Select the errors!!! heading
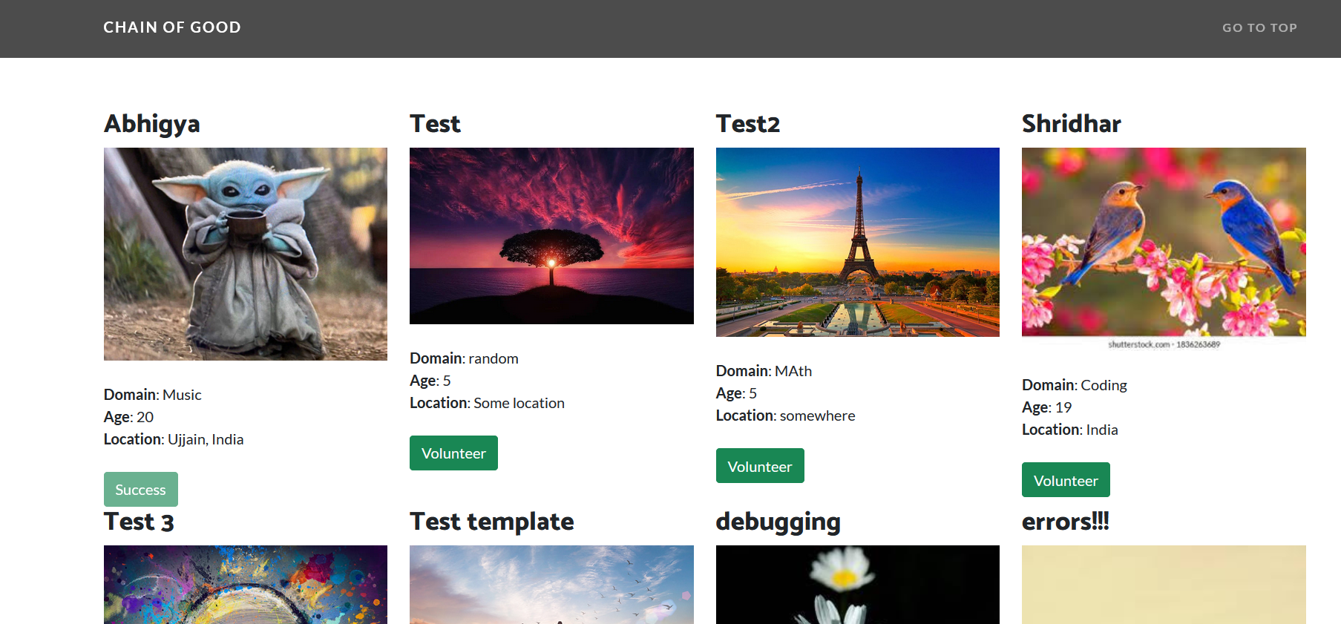Image resolution: width=1341 pixels, height=624 pixels. click(1065, 522)
